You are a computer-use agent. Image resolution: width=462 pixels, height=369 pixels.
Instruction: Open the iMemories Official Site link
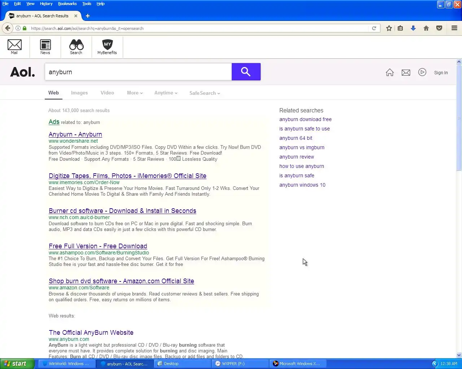(127, 176)
